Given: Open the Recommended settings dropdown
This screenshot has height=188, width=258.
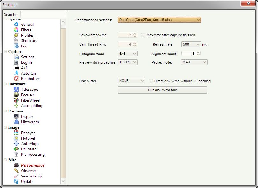Looking at the screenshot, I should 159,20.
